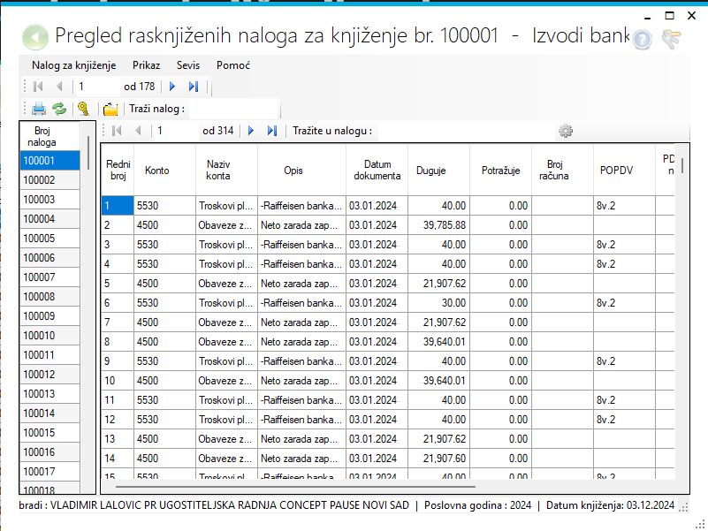The image size is (708, 531).
Task: Select row number 1 cell
Action: click(x=118, y=206)
